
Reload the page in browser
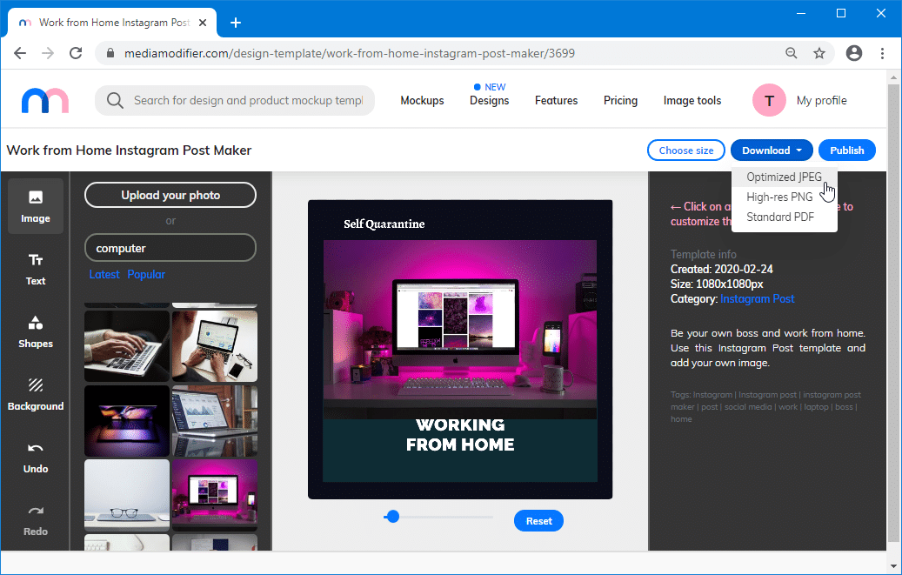(76, 53)
